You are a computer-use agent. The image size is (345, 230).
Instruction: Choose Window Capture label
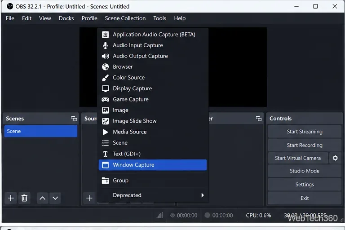pyautogui.click(x=133, y=165)
